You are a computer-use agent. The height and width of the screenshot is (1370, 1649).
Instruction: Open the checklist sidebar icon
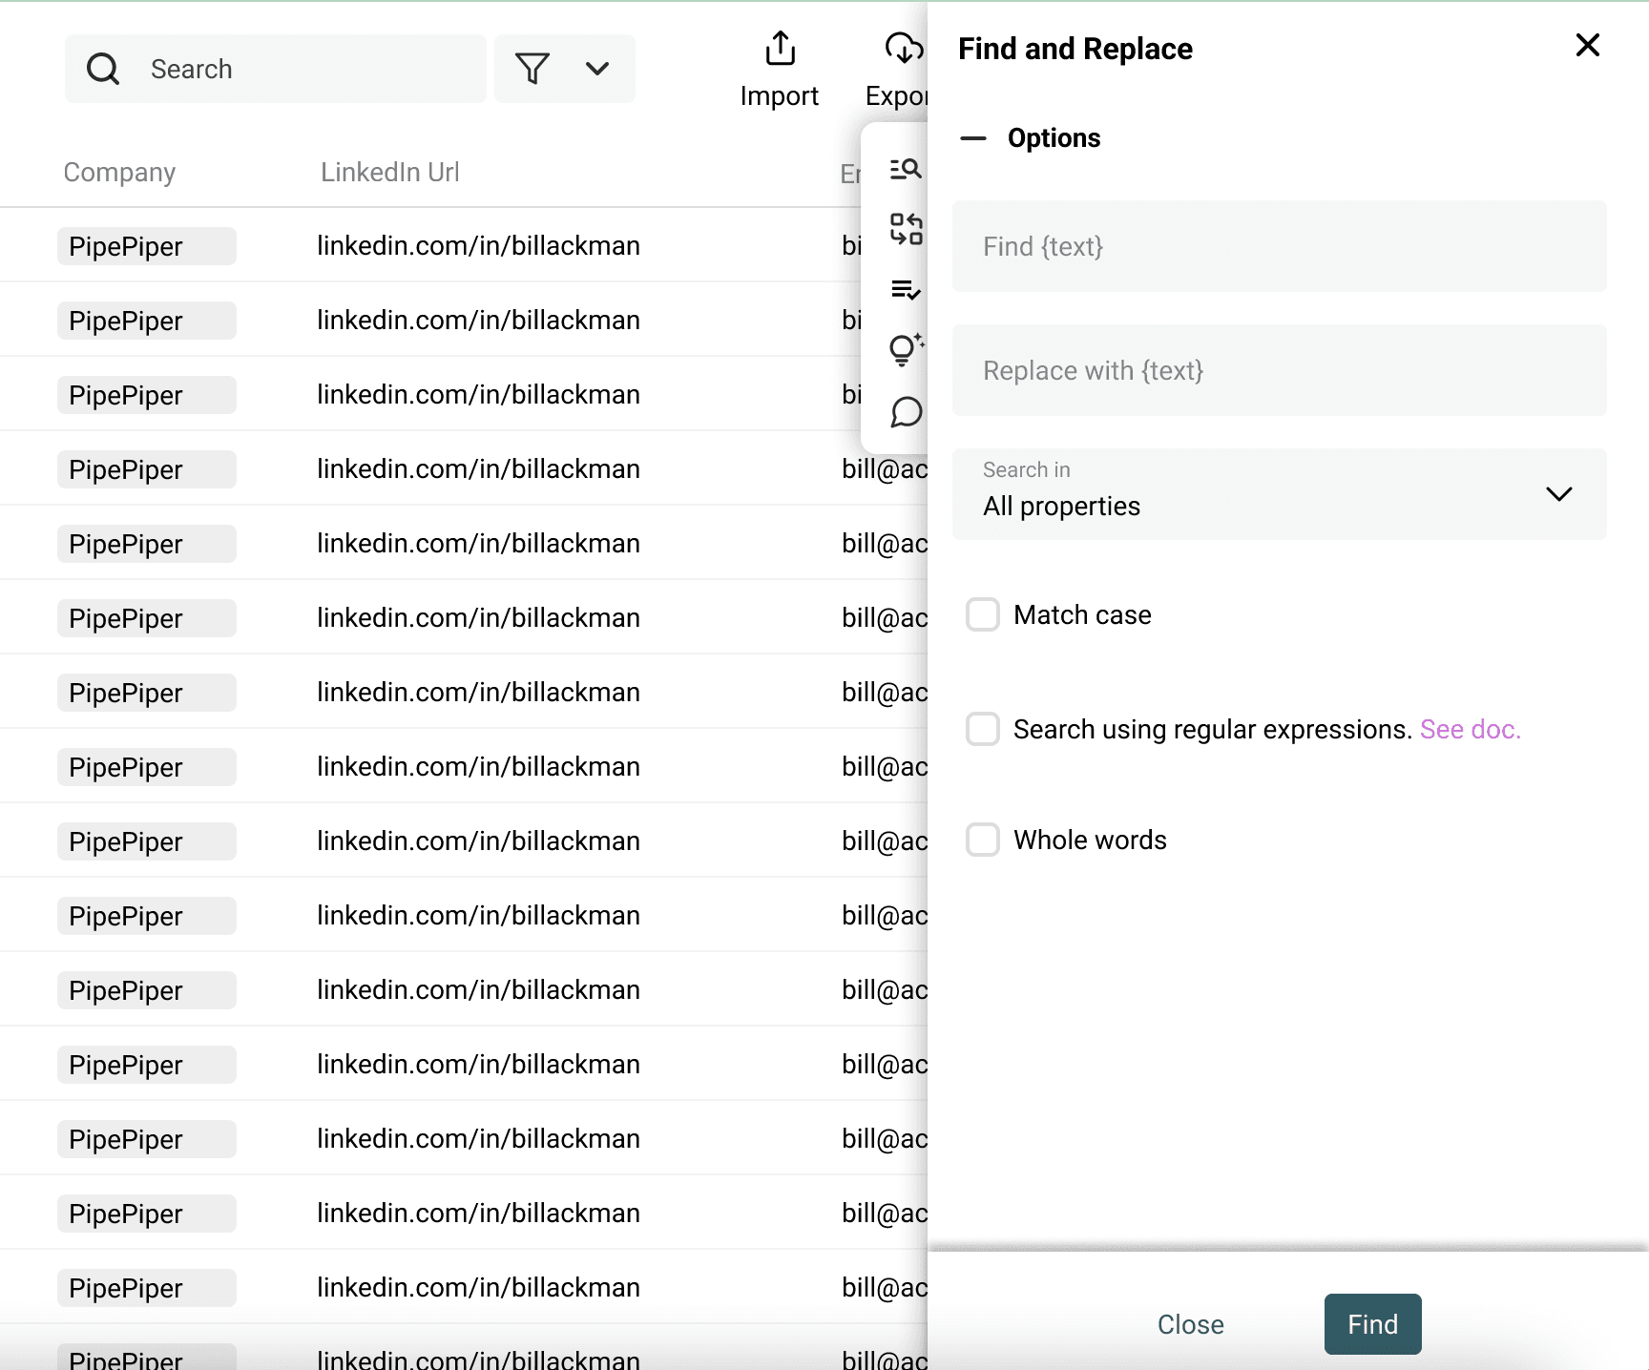[x=905, y=289]
